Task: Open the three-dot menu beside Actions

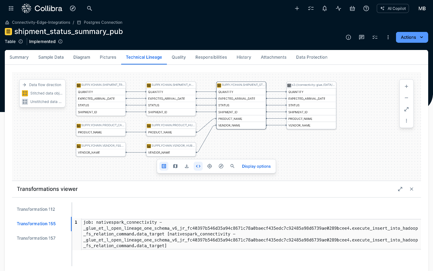Action: (388, 37)
